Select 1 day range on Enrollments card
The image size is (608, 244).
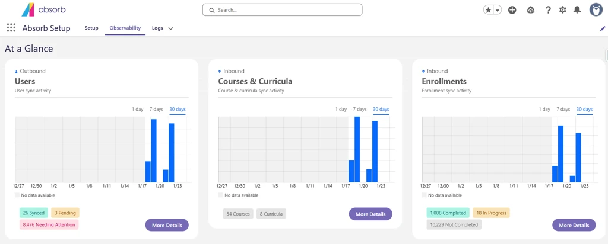pos(545,110)
